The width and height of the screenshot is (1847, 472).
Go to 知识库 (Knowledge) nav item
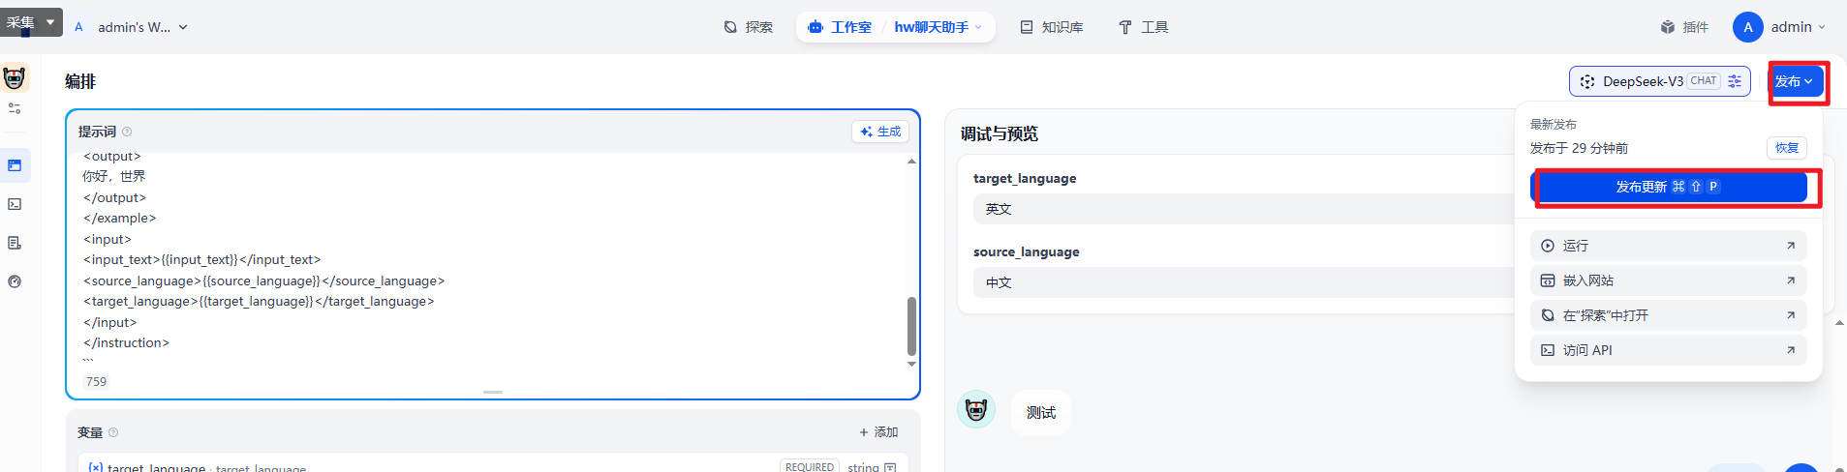(x=1052, y=27)
